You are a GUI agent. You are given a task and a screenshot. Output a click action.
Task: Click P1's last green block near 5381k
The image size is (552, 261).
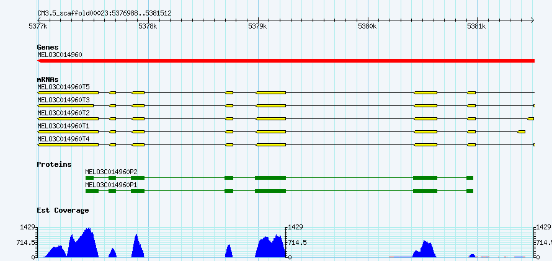pos(470,191)
